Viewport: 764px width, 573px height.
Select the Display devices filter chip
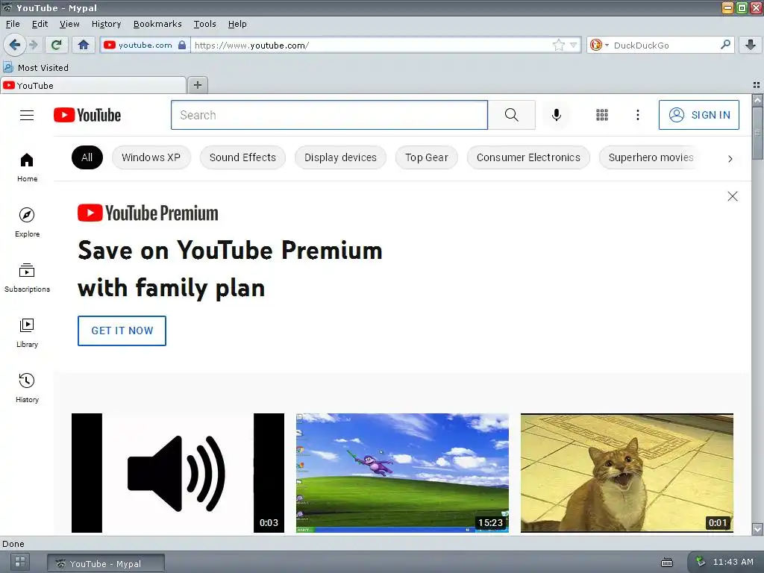(x=340, y=157)
